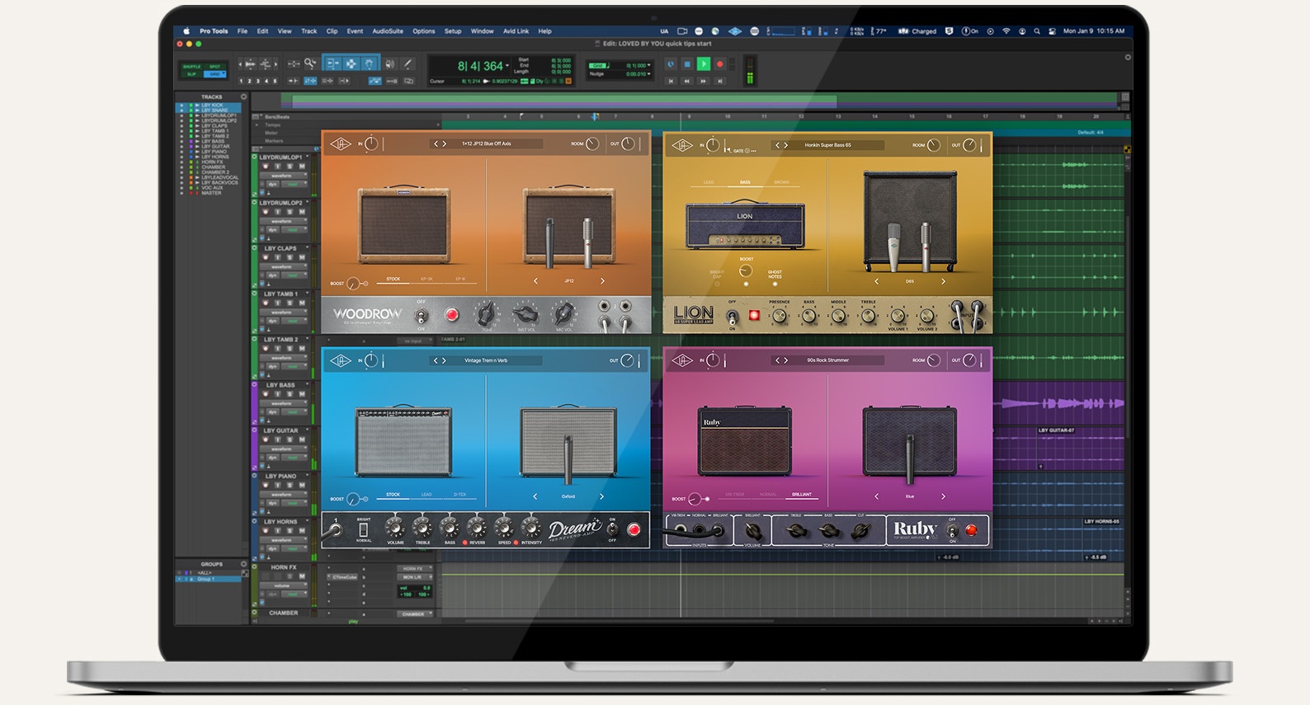The width and height of the screenshot is (1310, 705).
Task: Select the Zoomer magnifier tool
Action: [x=310, y=63]
